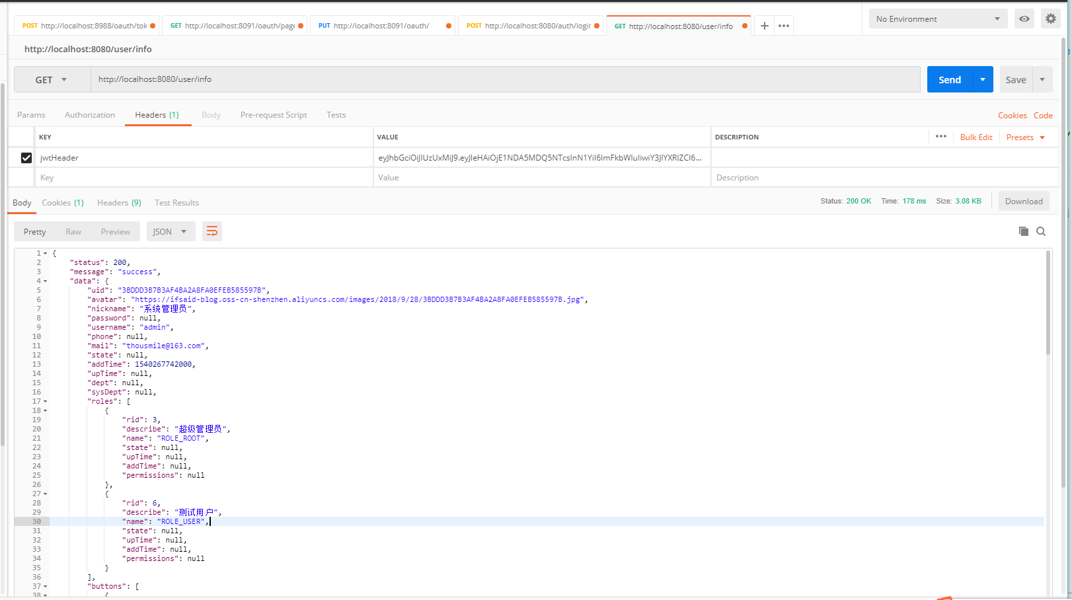Click the jwtHeader token value cell
1072x600 pixels.
coord(542,158)
